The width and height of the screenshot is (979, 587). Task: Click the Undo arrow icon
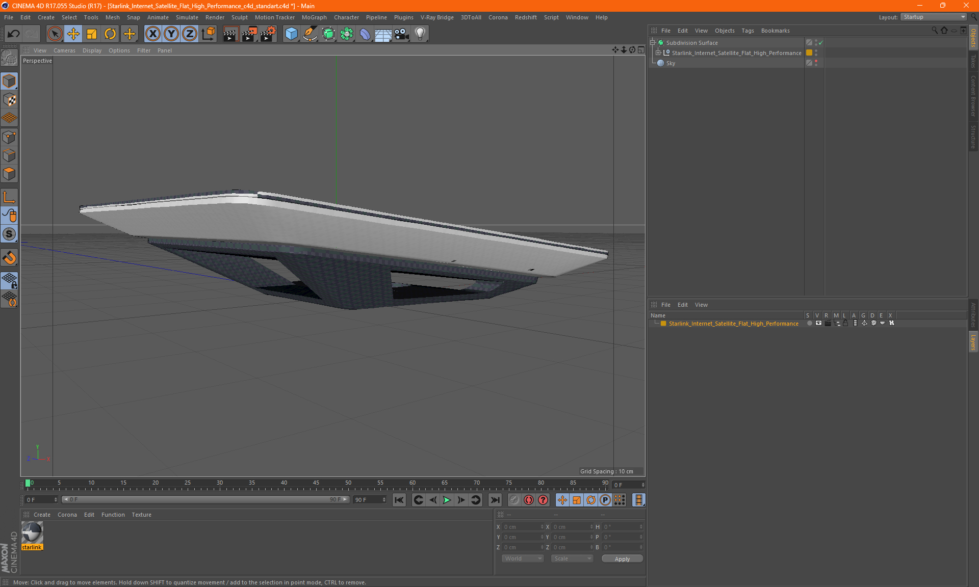pyautogui.click(x=14, y=34)
